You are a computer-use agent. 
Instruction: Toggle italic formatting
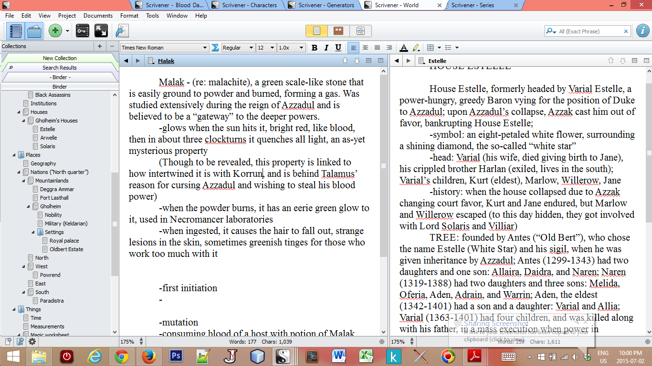pos(326,48)
